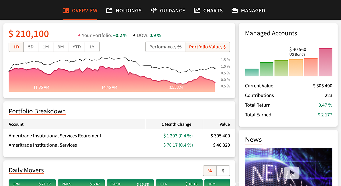341x186 pixels.
Task: Switch to Portfolio Value, $ view
Action: [207, 47]
